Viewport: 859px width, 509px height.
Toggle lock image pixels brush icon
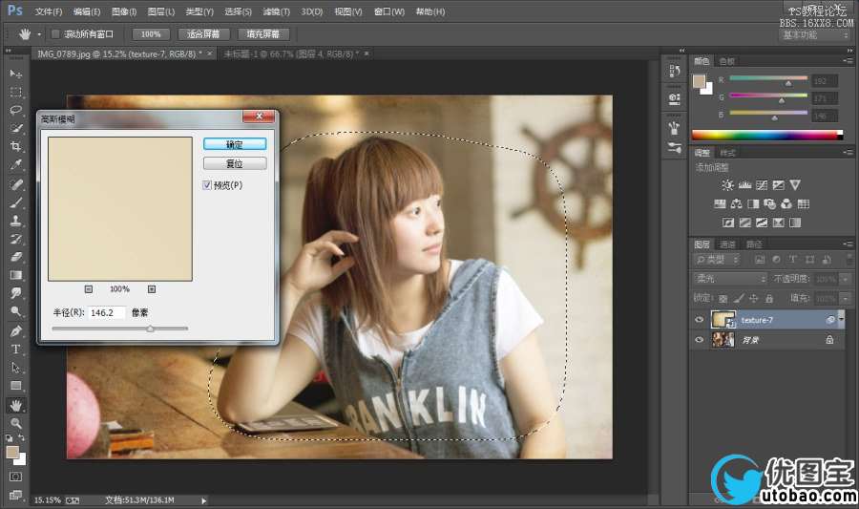point(739,299)
